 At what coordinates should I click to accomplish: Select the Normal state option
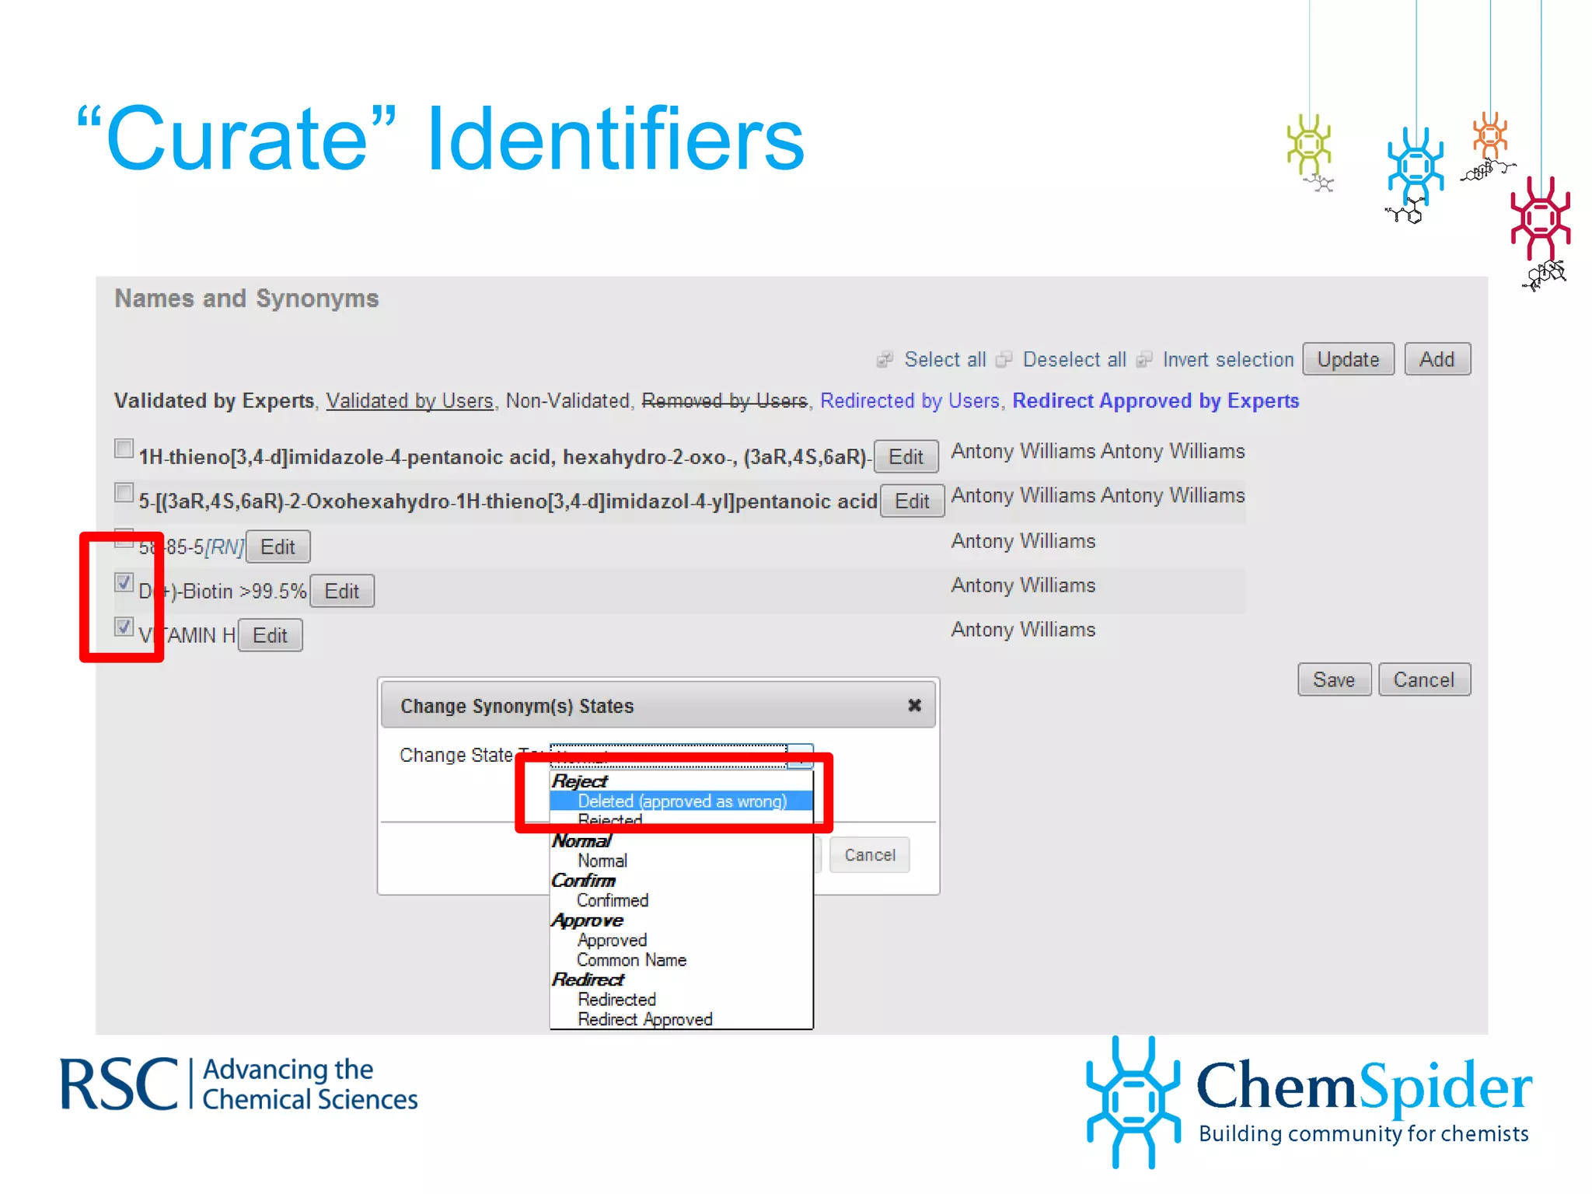pos(602,861)
